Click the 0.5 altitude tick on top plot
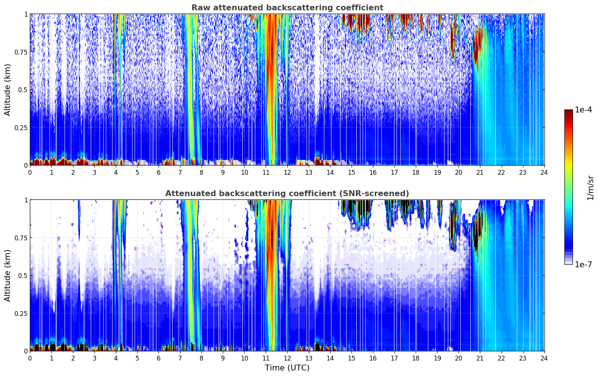This screenshot has width=598, height=376. click(24, 90)
